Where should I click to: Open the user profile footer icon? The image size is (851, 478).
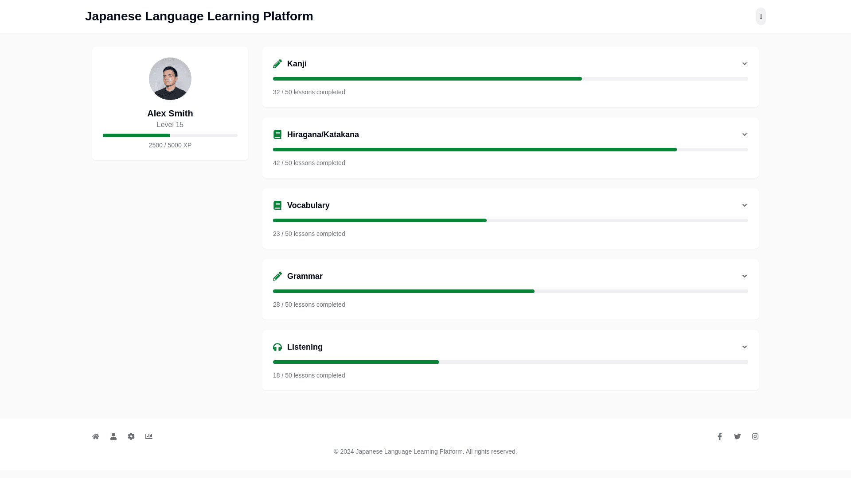pyautogui.click(x=113, y=436)
